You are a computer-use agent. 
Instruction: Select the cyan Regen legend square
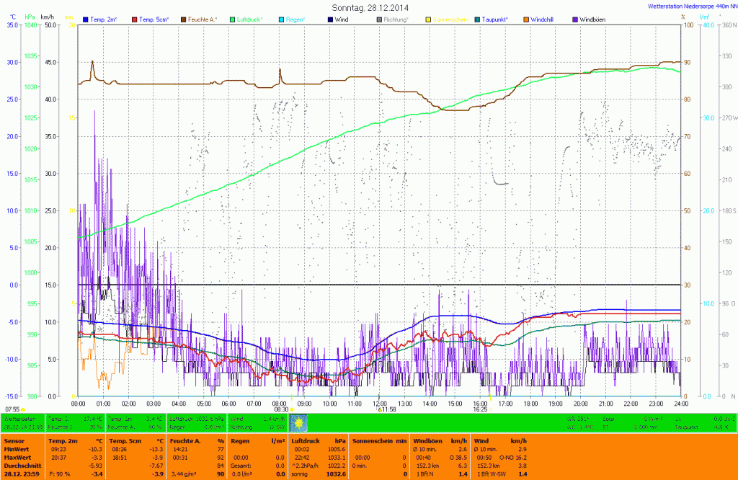(281, 19)
